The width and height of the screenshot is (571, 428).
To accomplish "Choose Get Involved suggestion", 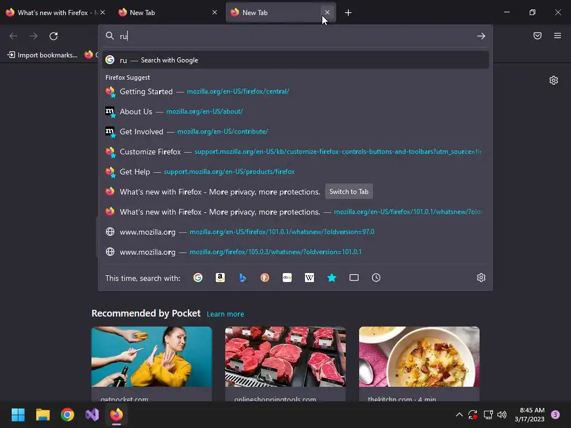I will click(296, 132).
